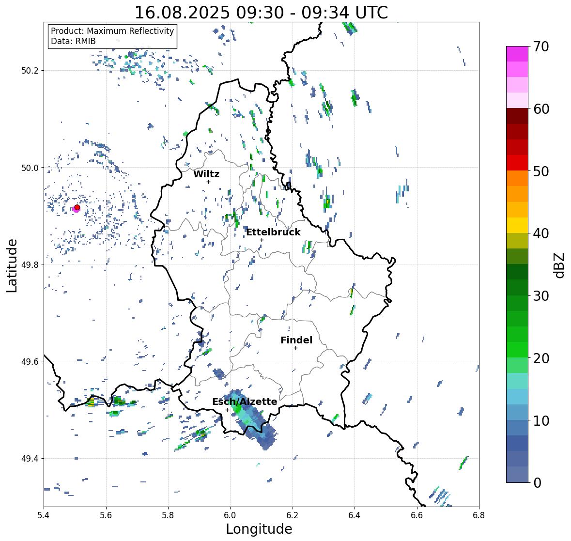Click the dBZ colorbar label
This screenshot has height=541, width=571.
point(560,265)
